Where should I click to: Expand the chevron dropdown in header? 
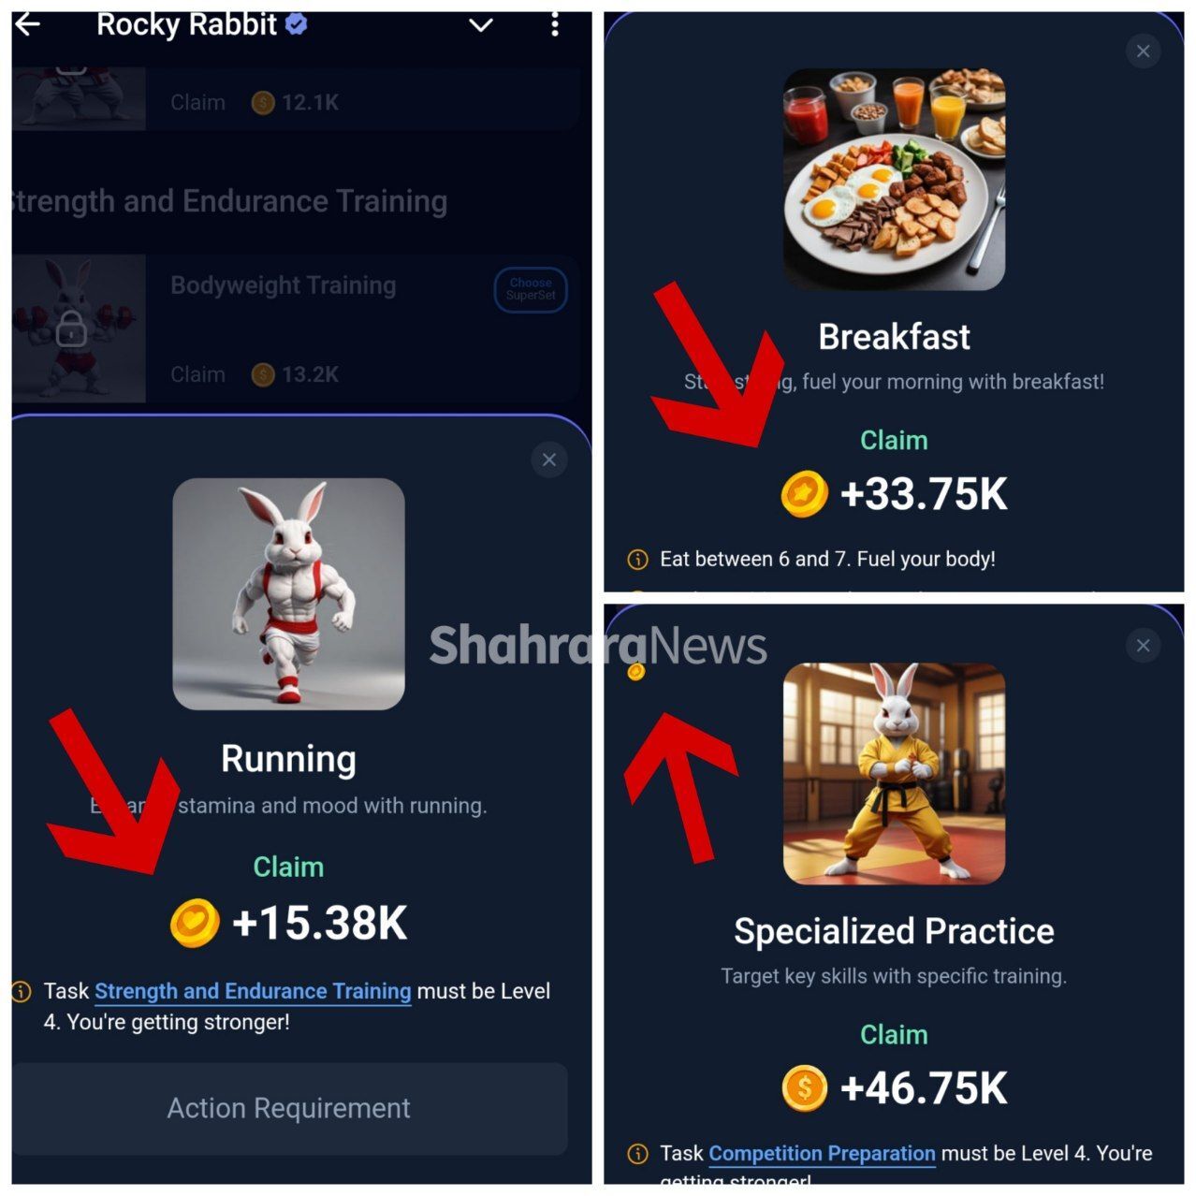point(481,25)
